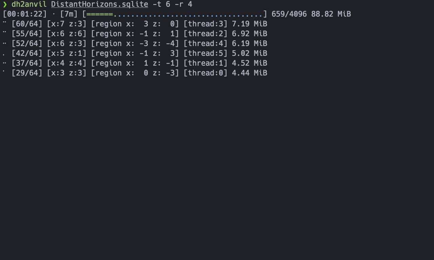This screenshot has width=434, height=260.
Task: Click the [x:3 z:3] coordinates
Action: tap(66, 73)
